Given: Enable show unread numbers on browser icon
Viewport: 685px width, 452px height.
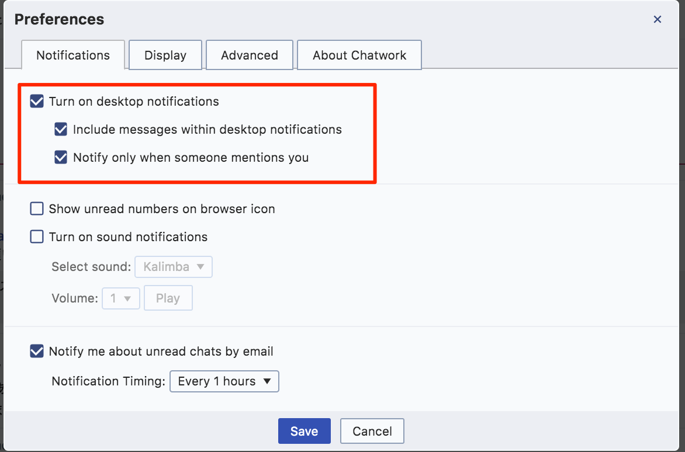Looking at the screenshot, I should (x=37, y=208).
